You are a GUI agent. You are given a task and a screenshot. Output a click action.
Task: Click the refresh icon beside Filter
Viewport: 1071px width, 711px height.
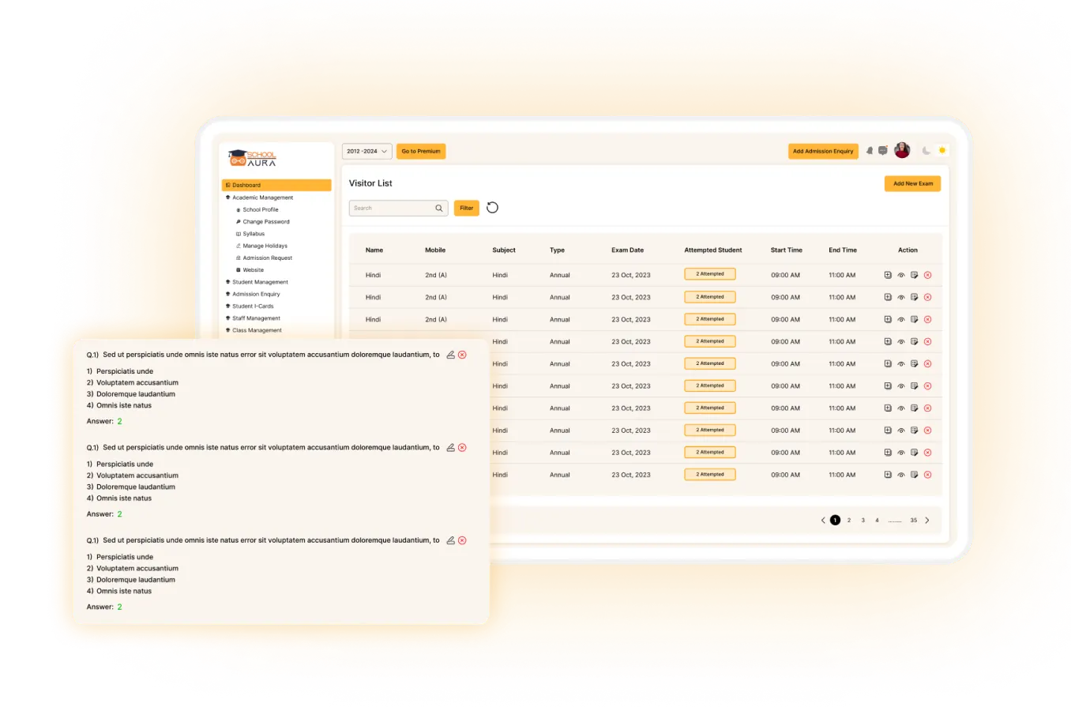492,208
